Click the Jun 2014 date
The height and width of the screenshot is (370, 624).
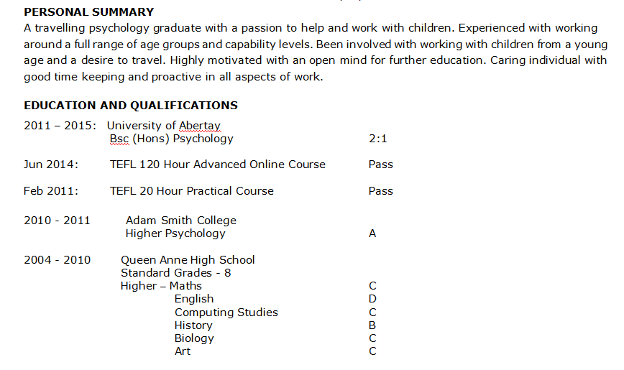(x=51, y=165)
